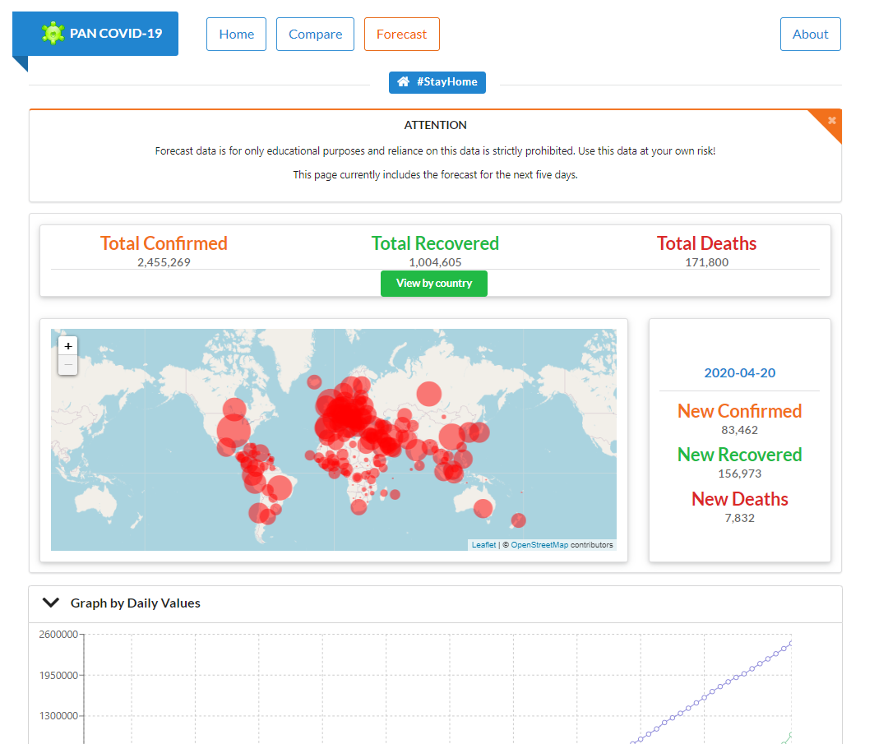888x744 pixels.
Task: Click the New Confirmed heading
Action: coord(740,411)
